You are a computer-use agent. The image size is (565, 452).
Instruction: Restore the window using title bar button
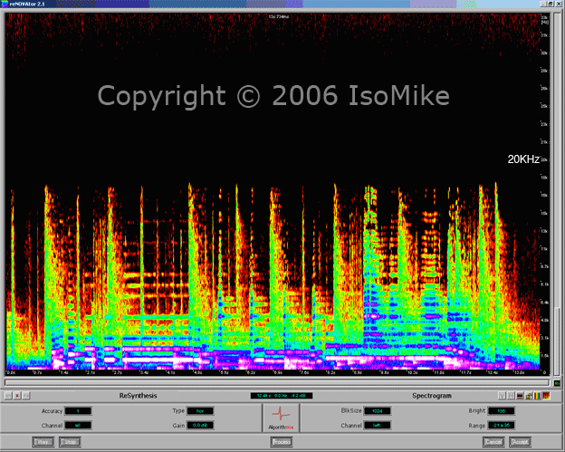(x=551, y=4)
